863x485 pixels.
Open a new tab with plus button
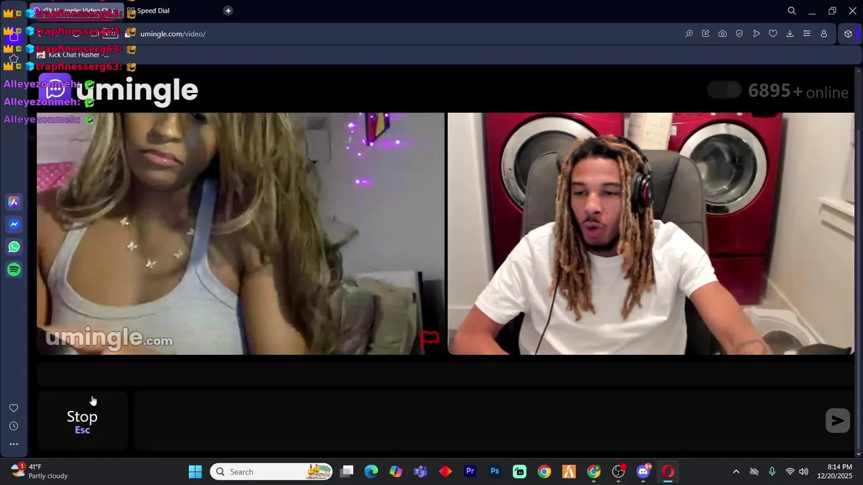(x=228, y=11)
